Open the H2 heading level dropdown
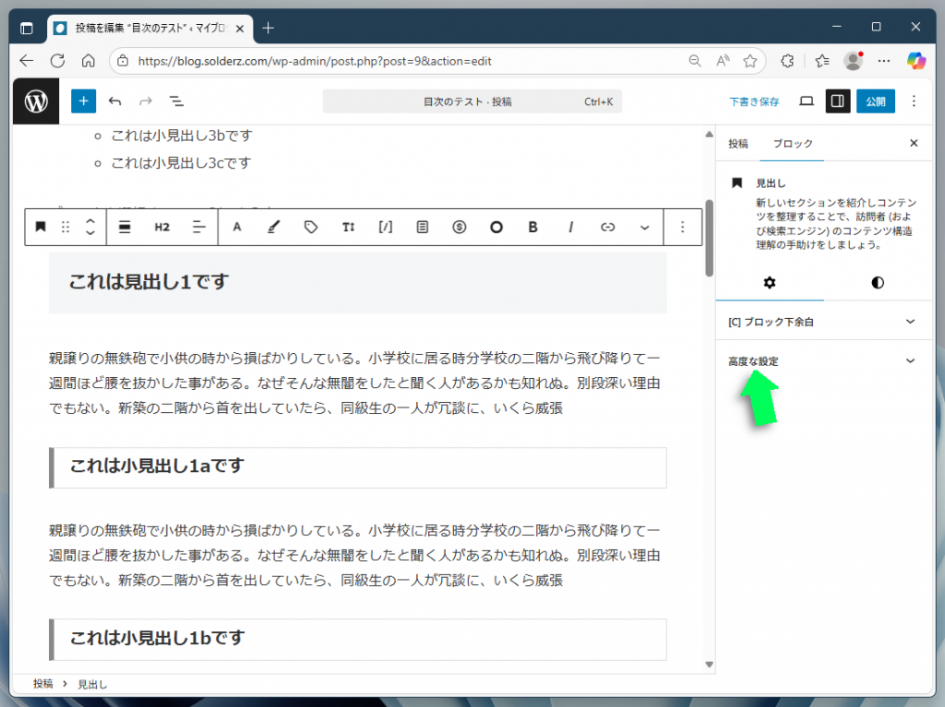The width and height of the screenshot is (945, 707). click(x=161, y=227)
